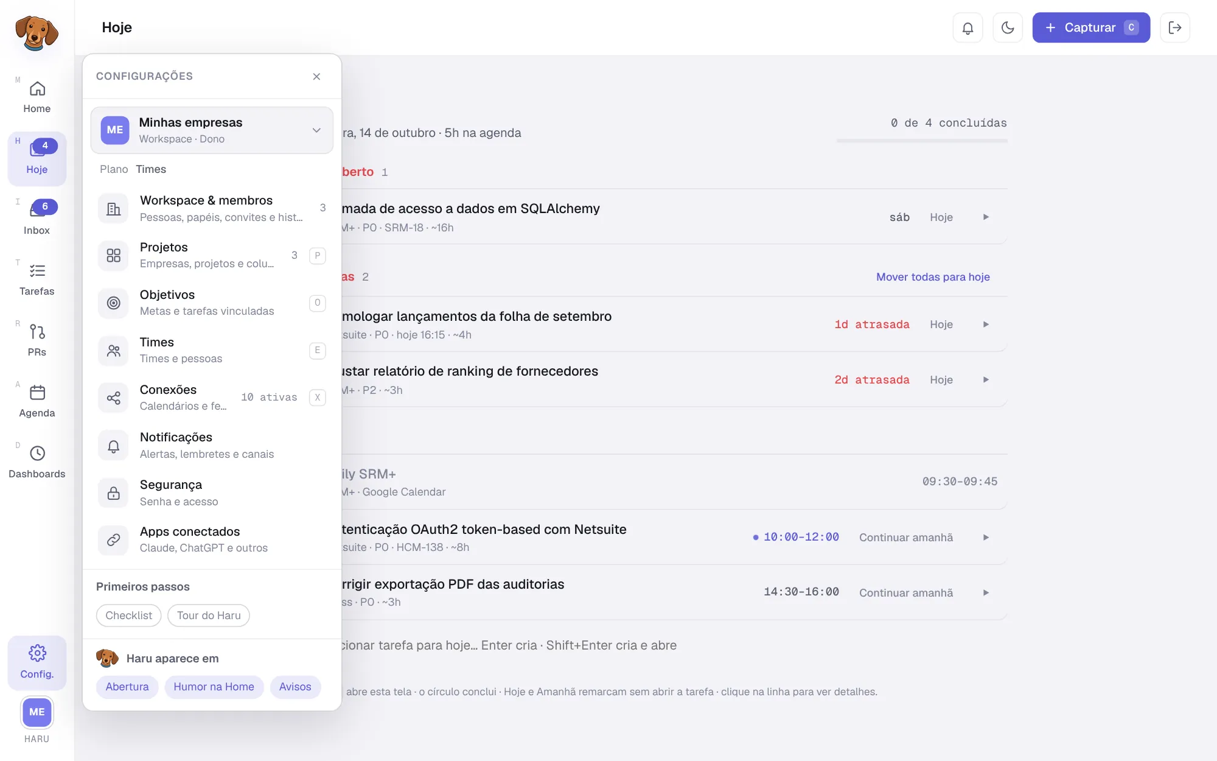Image resolution: width=1217 pixels, height=761 pixels.
Task: Open Dashboards from the sidebar
Action: [37, 463]
